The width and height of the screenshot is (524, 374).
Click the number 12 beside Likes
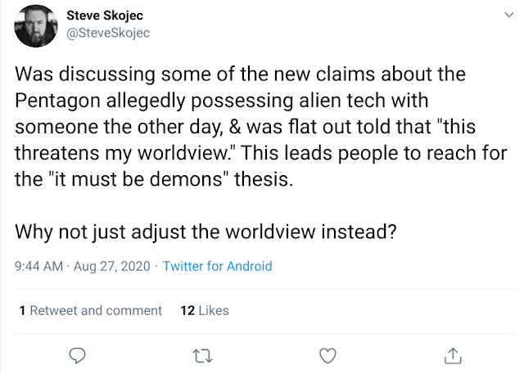pyautogui.click(x=186, y=310)
